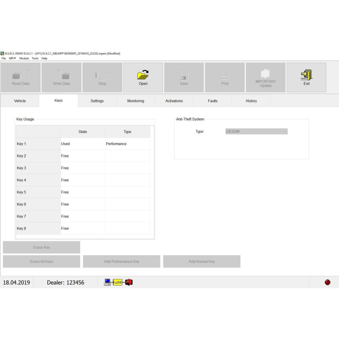Switch to the Faults tab
339x339 pixels.
pyautogui.click(x=213, y=101)
